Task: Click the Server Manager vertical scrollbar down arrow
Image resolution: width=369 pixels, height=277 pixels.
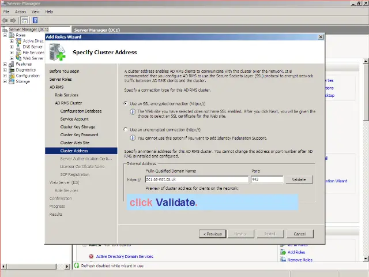Action: pos(366,259)
